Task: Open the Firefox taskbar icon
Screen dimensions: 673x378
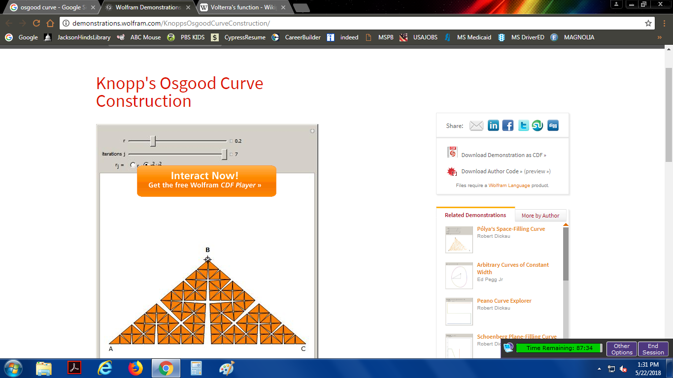Action: (x=135, y=368)
